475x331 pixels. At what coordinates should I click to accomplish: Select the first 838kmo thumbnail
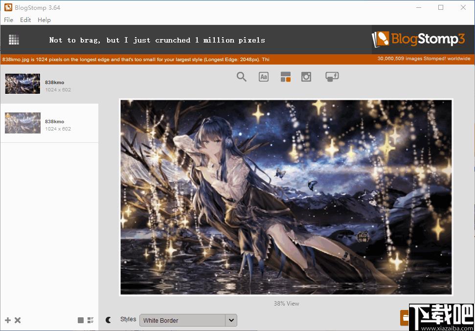tap(23, 84)
